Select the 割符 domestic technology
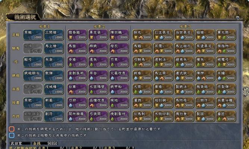This screenshot has width=249, height=149. pyautogui.click(x=54, y=116)
